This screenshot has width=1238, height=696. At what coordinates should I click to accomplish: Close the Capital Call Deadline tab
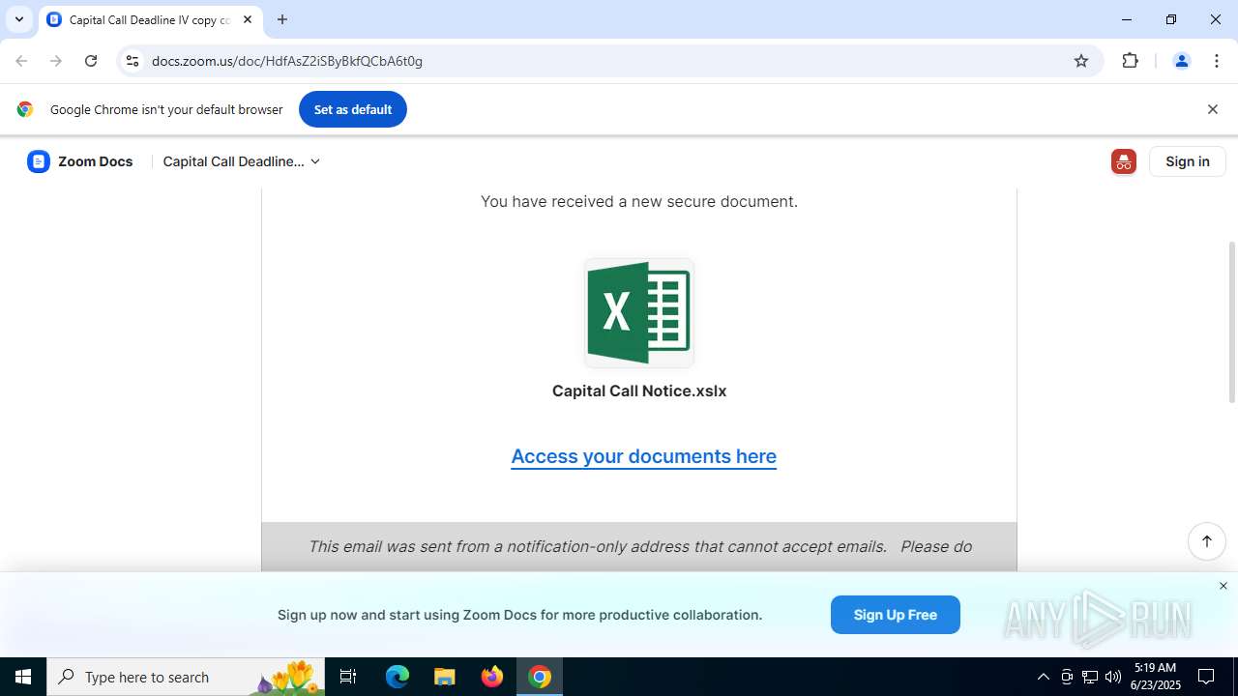point(248,19)
